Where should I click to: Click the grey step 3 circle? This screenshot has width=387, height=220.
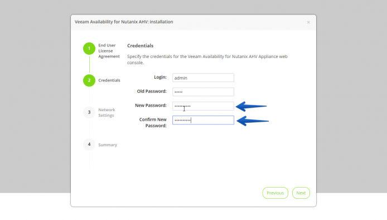(x=89, y=112)
